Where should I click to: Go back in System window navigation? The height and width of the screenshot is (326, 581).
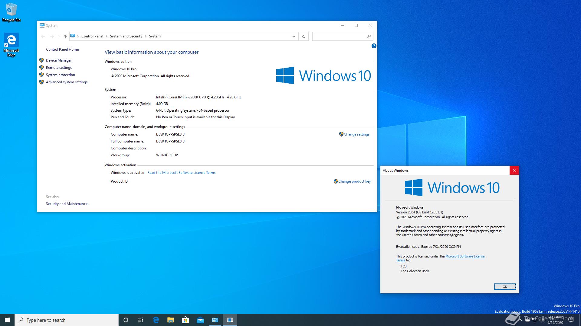coord(43,36)
